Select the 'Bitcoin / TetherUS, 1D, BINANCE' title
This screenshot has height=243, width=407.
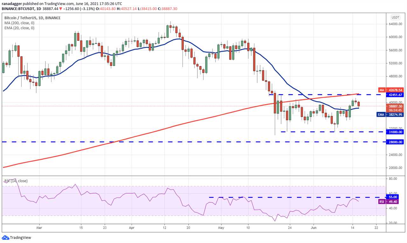point(33,18)
